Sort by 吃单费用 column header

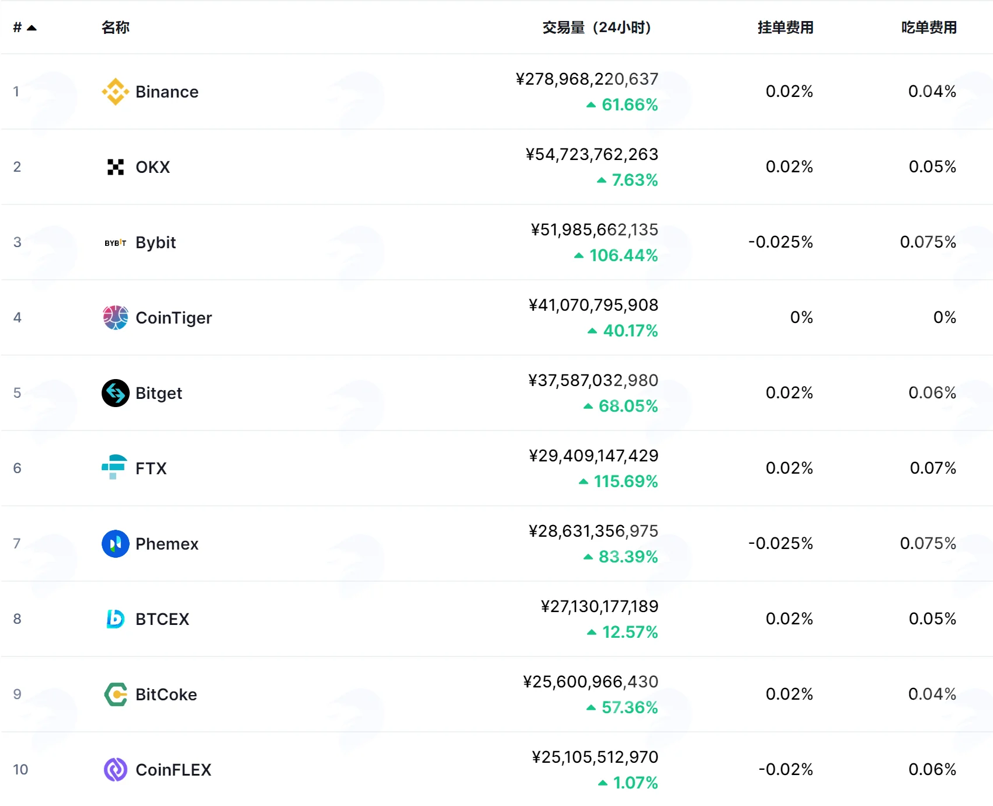(x=929, y=27)
